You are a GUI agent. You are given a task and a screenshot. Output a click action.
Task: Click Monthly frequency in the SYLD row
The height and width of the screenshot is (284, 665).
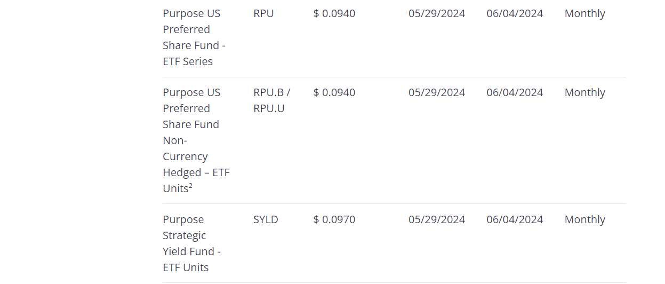pos(584,219)
